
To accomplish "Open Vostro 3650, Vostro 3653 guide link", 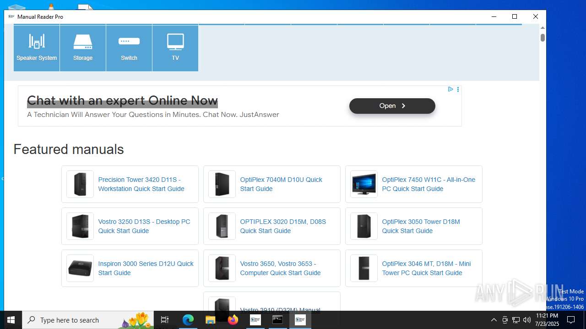I will [x=280, y=268].
